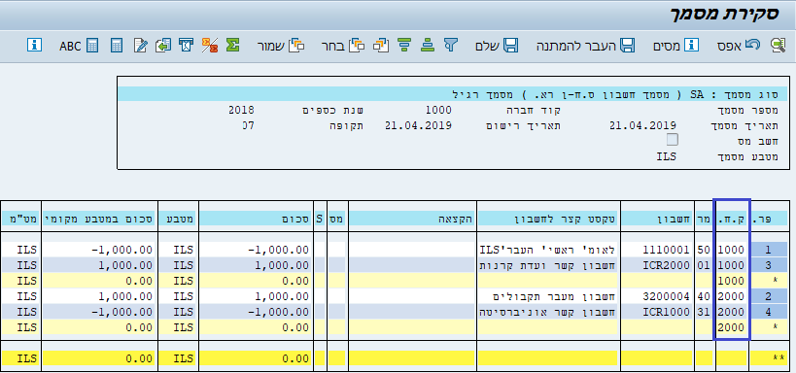This screenshot has height=373, width=796.
Task: Click the שלם (complete) save button
Action: click(497, 45)
